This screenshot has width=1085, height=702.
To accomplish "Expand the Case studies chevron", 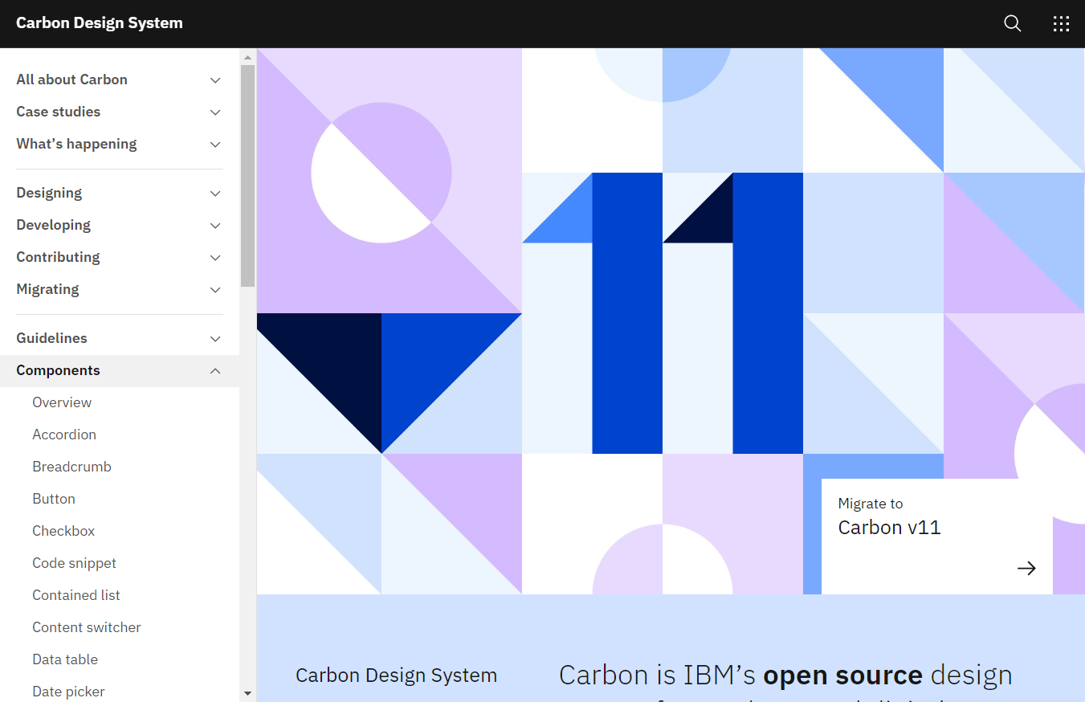I will click(215, 112).
